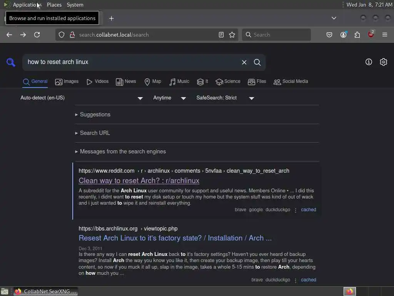Image resolution: width=394 pixels, height=296 pixels.
Task: Click the site security padlock icon
Action: (x=72, y=35)
